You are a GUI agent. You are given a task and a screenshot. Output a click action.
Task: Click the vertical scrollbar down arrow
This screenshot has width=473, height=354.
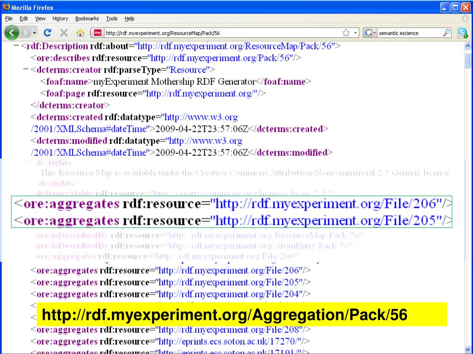pyautogui.click(x=467, y=349)
